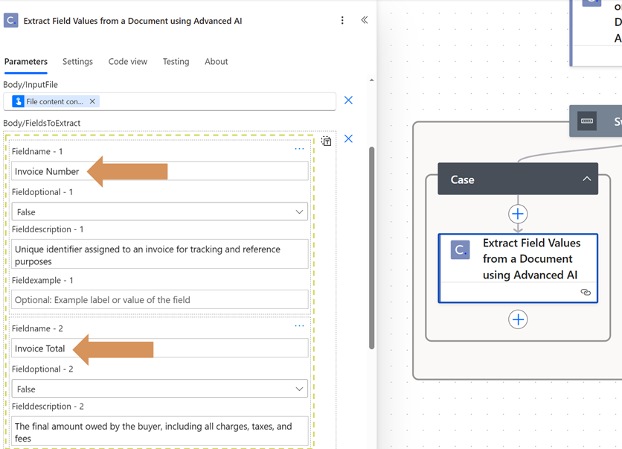Open the Code view tab

[128, 62]
